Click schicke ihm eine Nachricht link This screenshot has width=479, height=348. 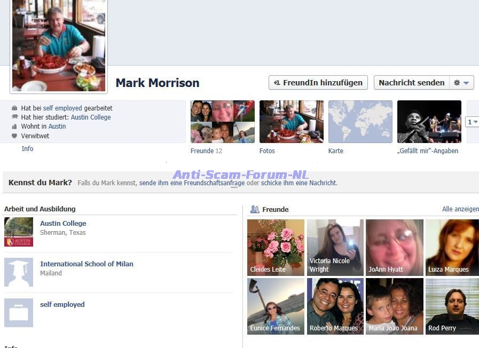(299, 183)
